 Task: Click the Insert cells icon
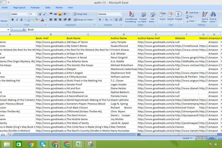162,14
